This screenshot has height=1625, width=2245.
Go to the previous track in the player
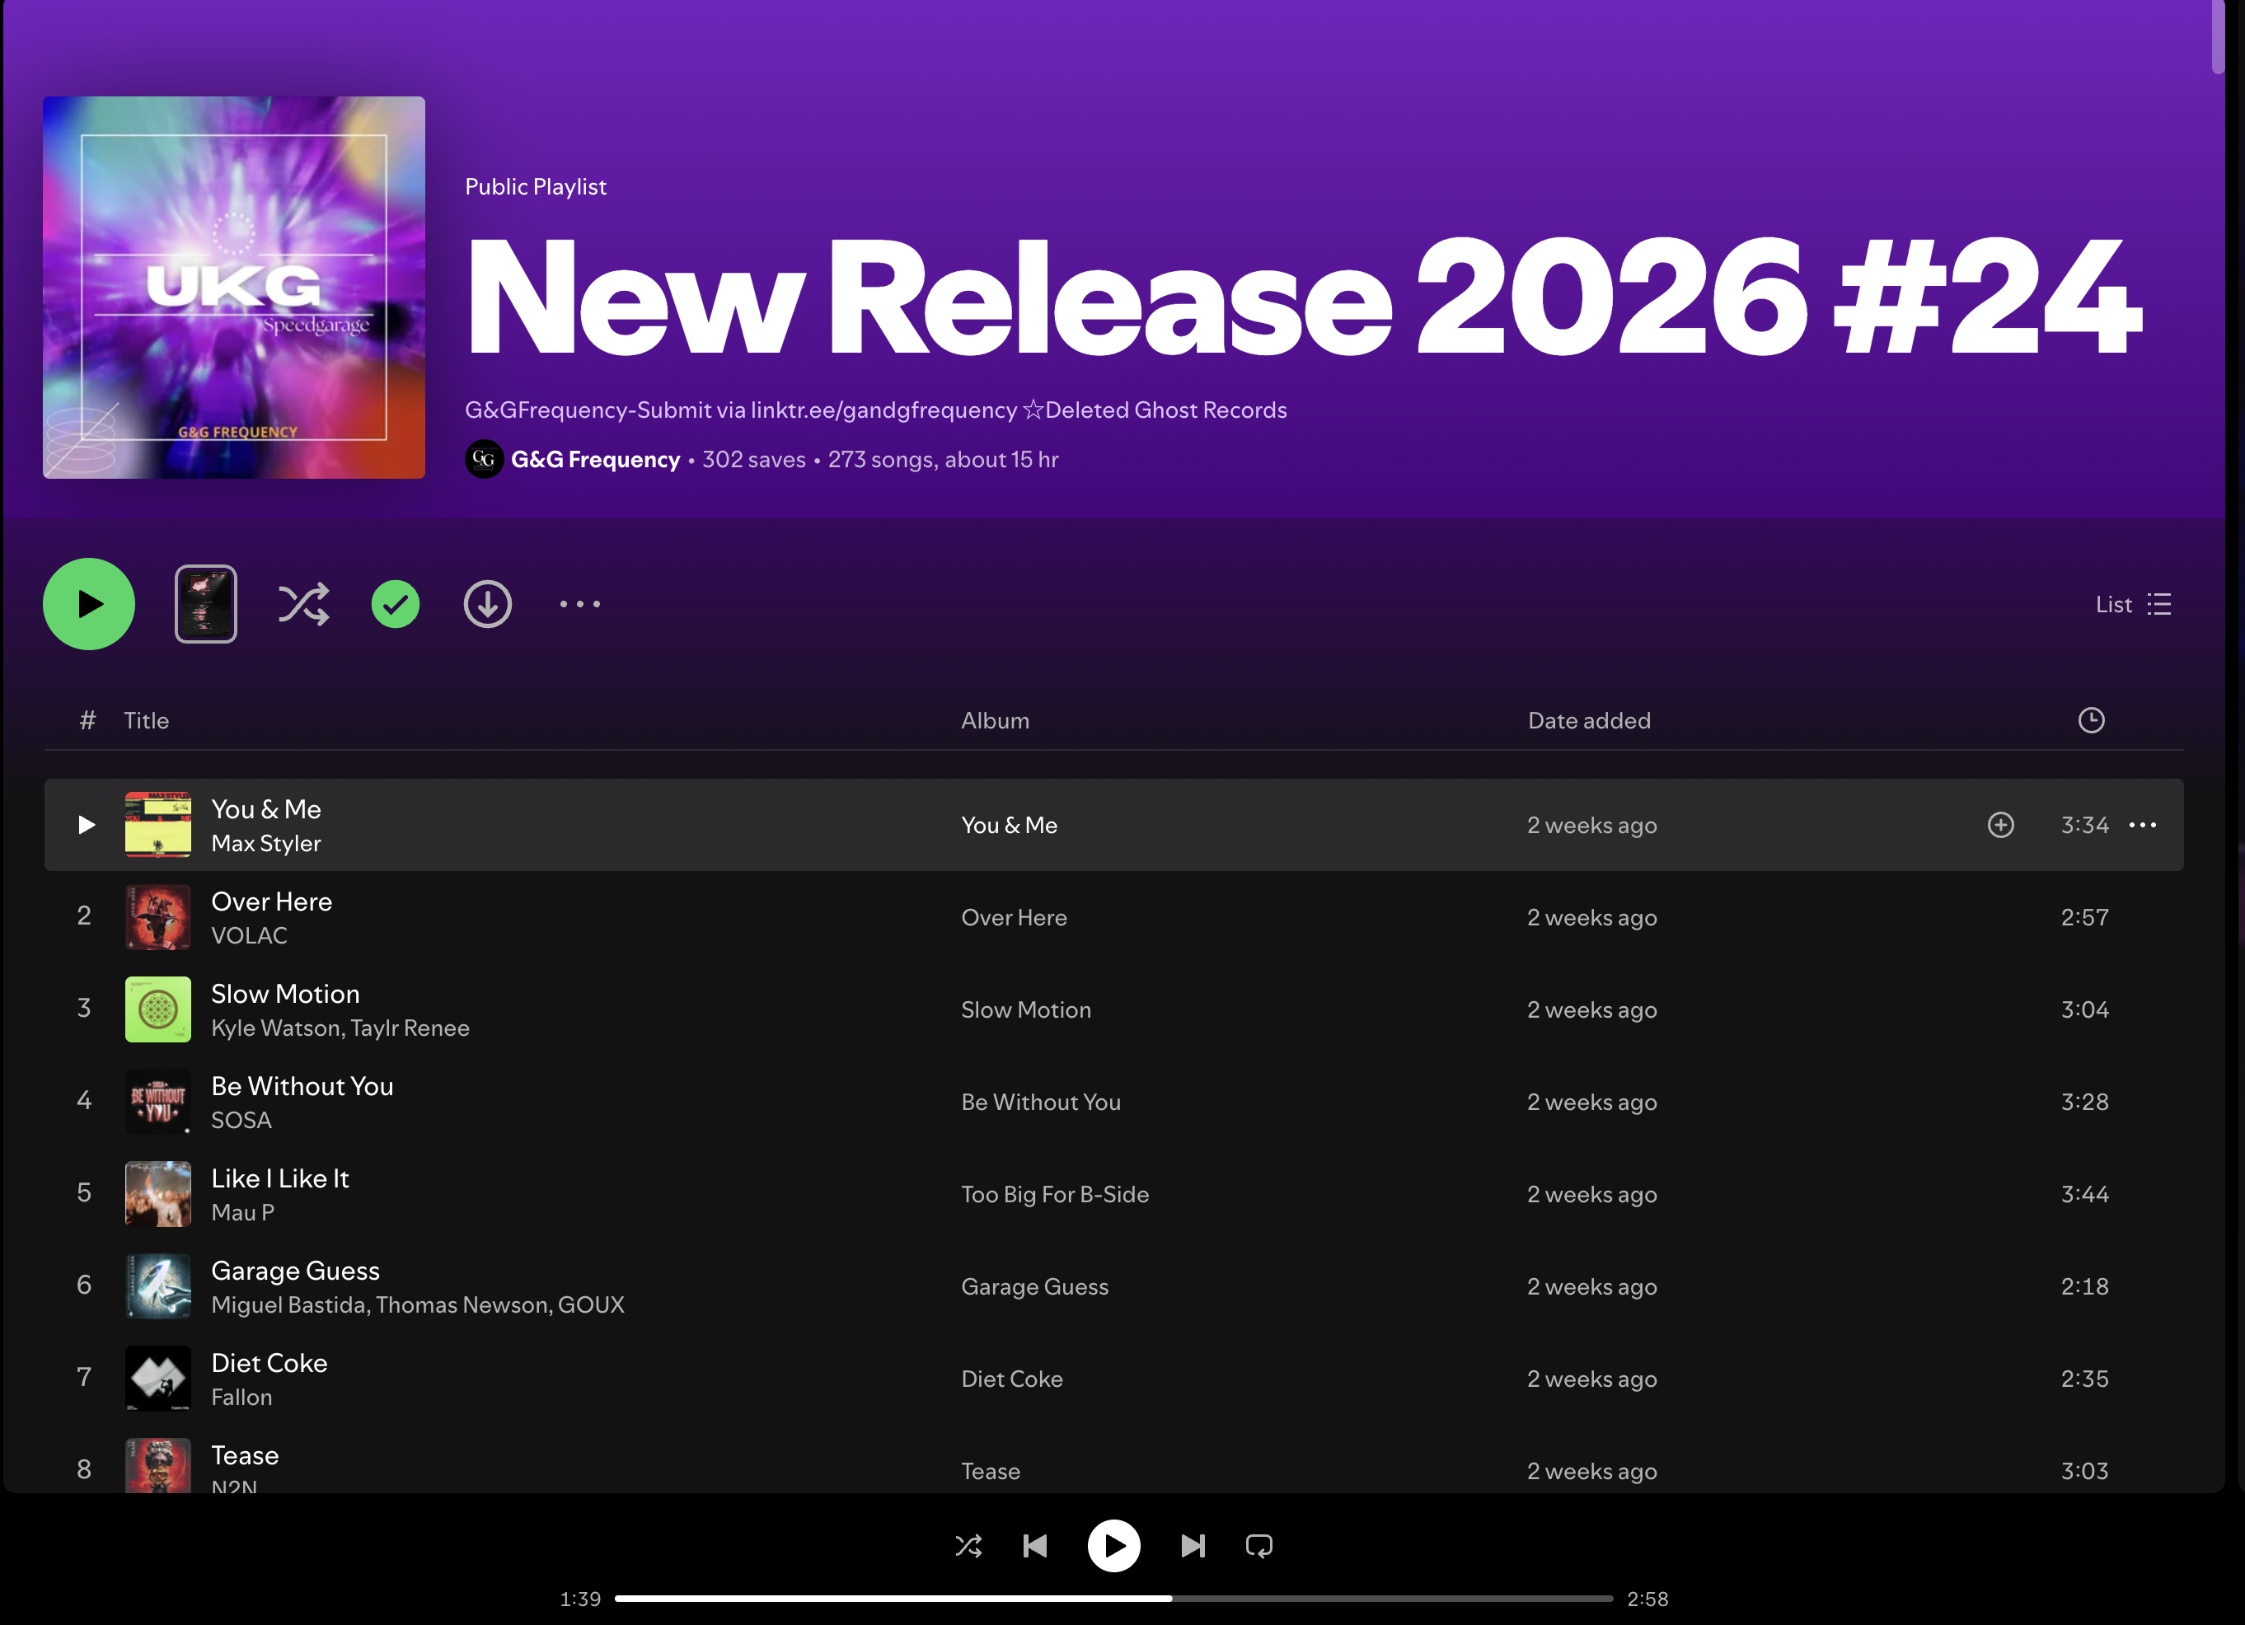pos(1035,1546)
